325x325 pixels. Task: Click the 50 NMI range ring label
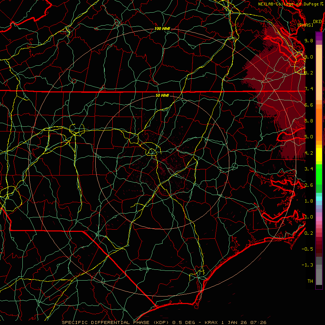pos(162,96)
